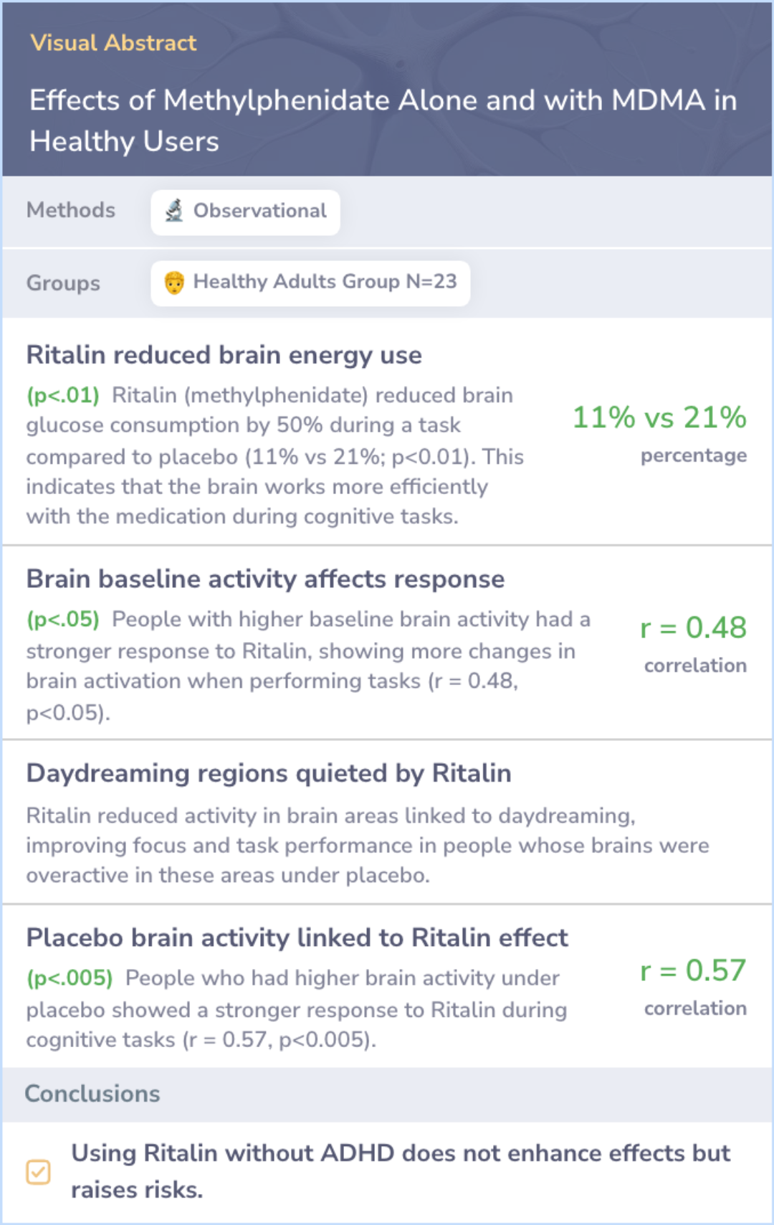Click the 11% vs 21% percentage statistic
774x1225 pixels.
tap(659, 417)
